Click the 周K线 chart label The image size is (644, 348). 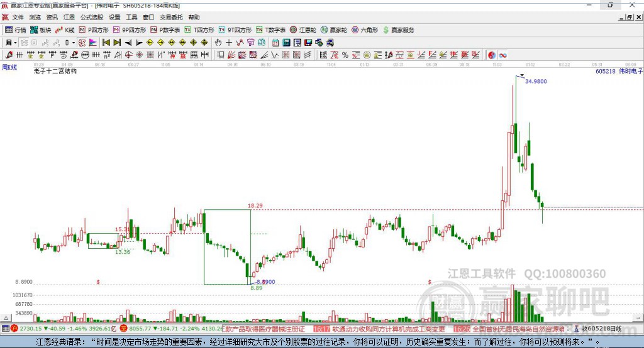(9, 67)
